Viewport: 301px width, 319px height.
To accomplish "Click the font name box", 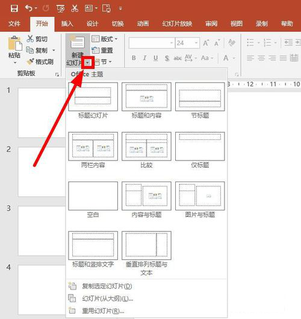I will point(152,43).
